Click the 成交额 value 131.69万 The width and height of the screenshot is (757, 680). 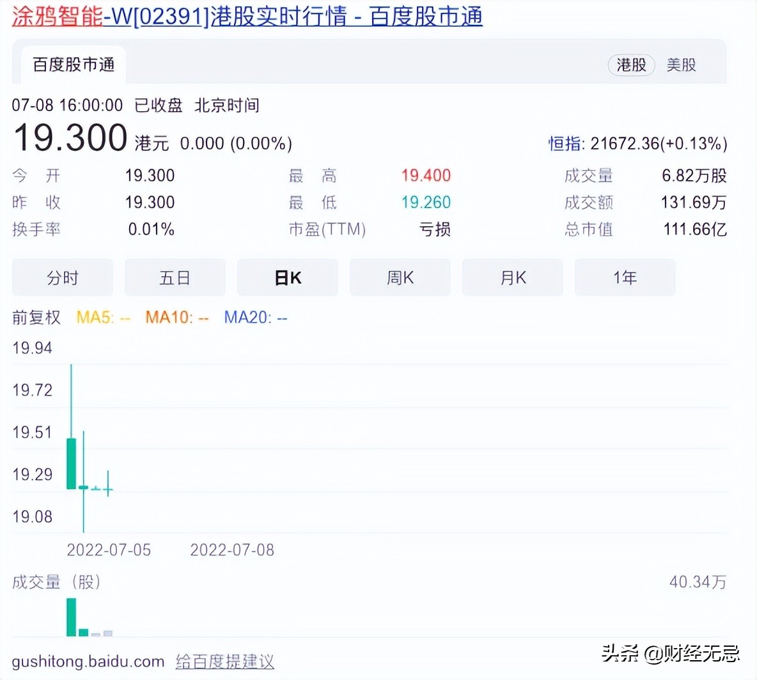pyautogui.click(x=694, y=202)
